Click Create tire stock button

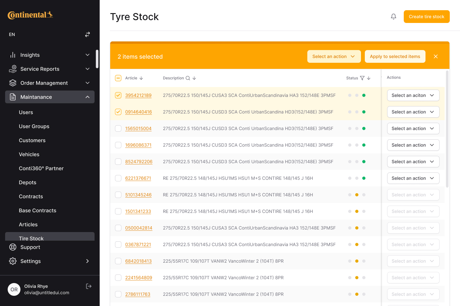point(427,17)
